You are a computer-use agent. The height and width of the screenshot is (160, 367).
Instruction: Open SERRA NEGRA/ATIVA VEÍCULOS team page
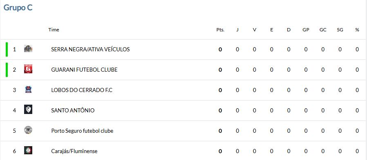[90, 49]
